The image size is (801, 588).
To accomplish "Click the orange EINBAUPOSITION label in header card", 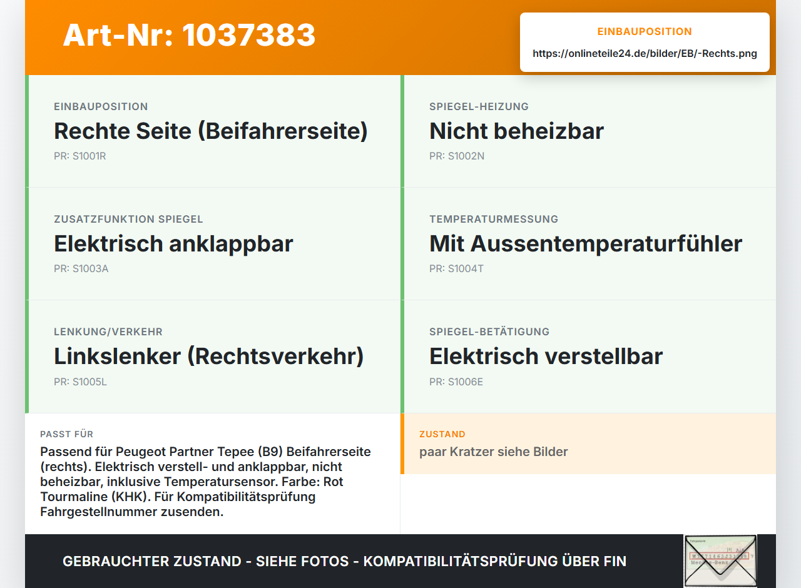I will pos(645,31).
